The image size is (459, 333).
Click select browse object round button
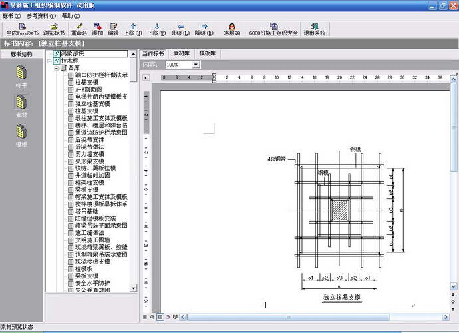(x=453, y=302)
